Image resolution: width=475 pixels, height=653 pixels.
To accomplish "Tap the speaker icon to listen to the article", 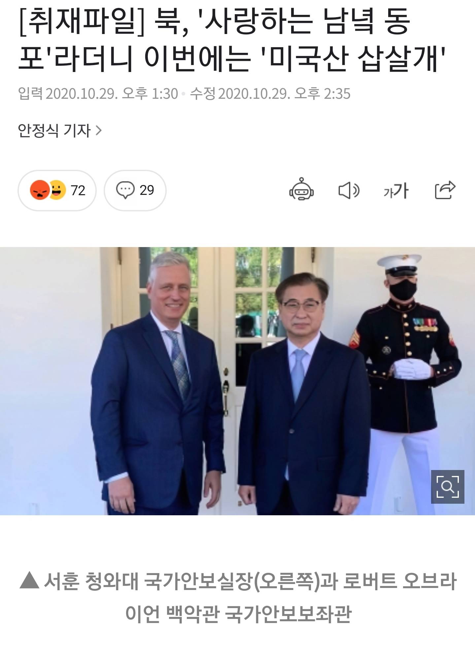I will coord(349,191).
